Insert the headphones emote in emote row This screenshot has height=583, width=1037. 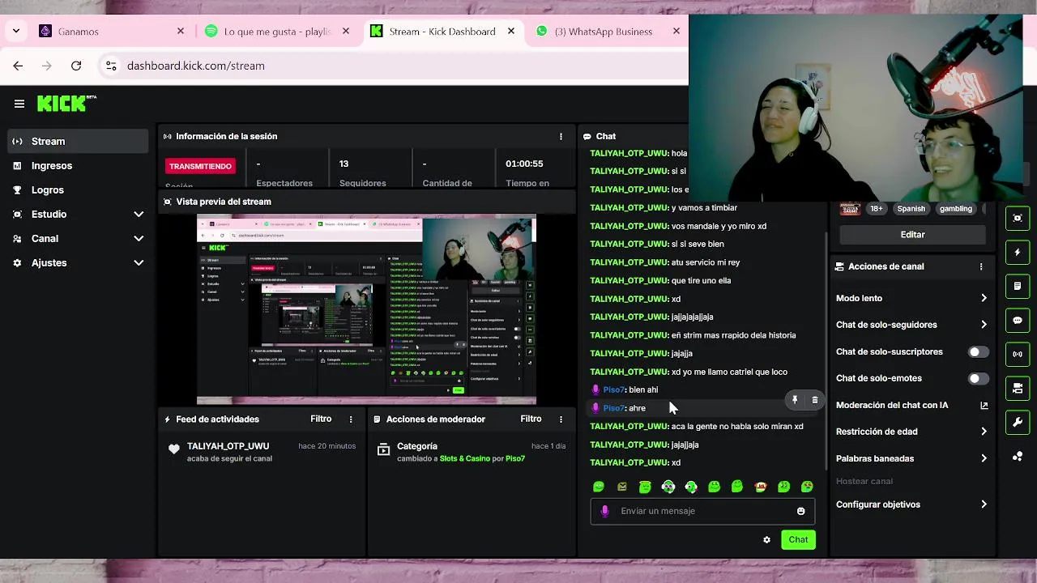668,487
